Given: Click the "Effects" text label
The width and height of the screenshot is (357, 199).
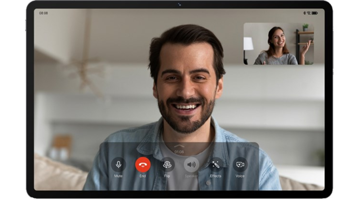Looking at the screenshot, I should (216, 176).
